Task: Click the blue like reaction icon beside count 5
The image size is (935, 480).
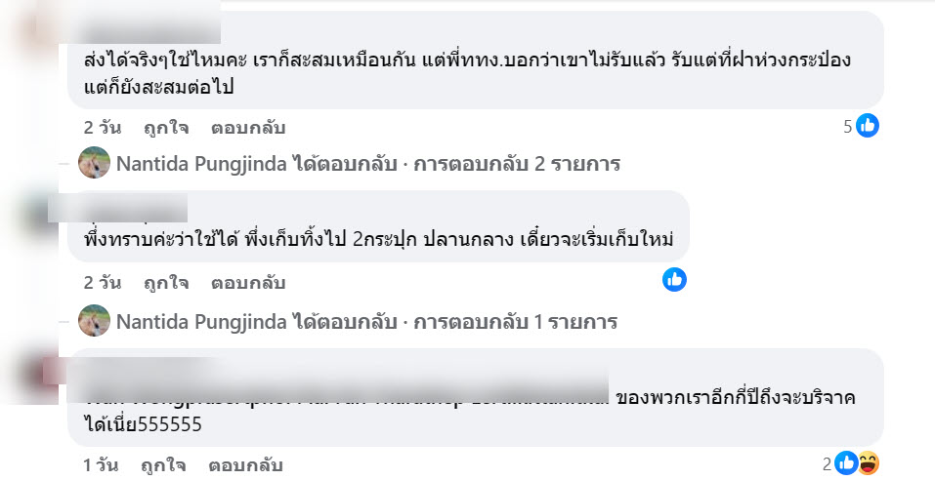Action: click(868, 126)
